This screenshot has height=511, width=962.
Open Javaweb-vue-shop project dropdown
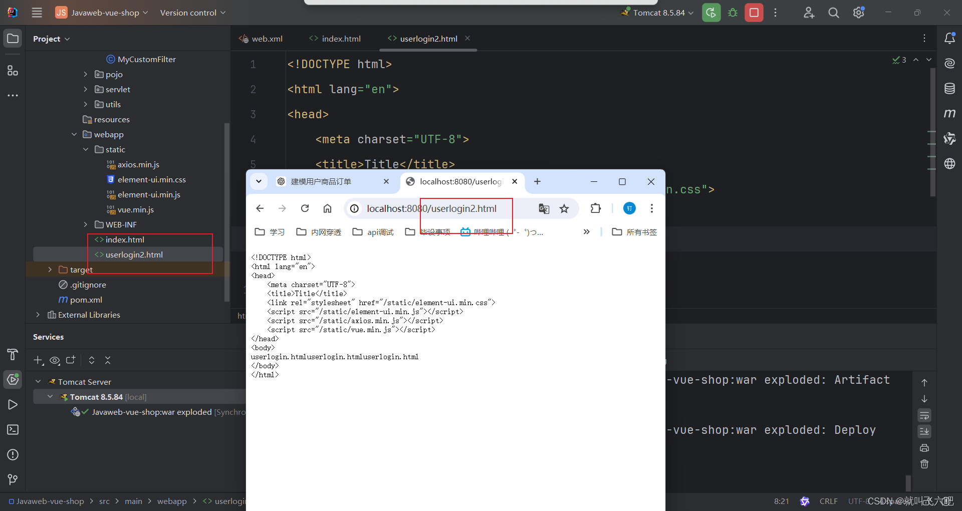tap(102, 13)
